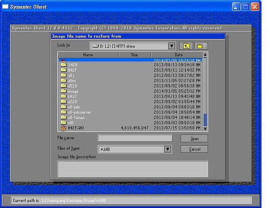Select the d520 folder name
This screenshot has width=270, height=208.
tap(72, 86)
